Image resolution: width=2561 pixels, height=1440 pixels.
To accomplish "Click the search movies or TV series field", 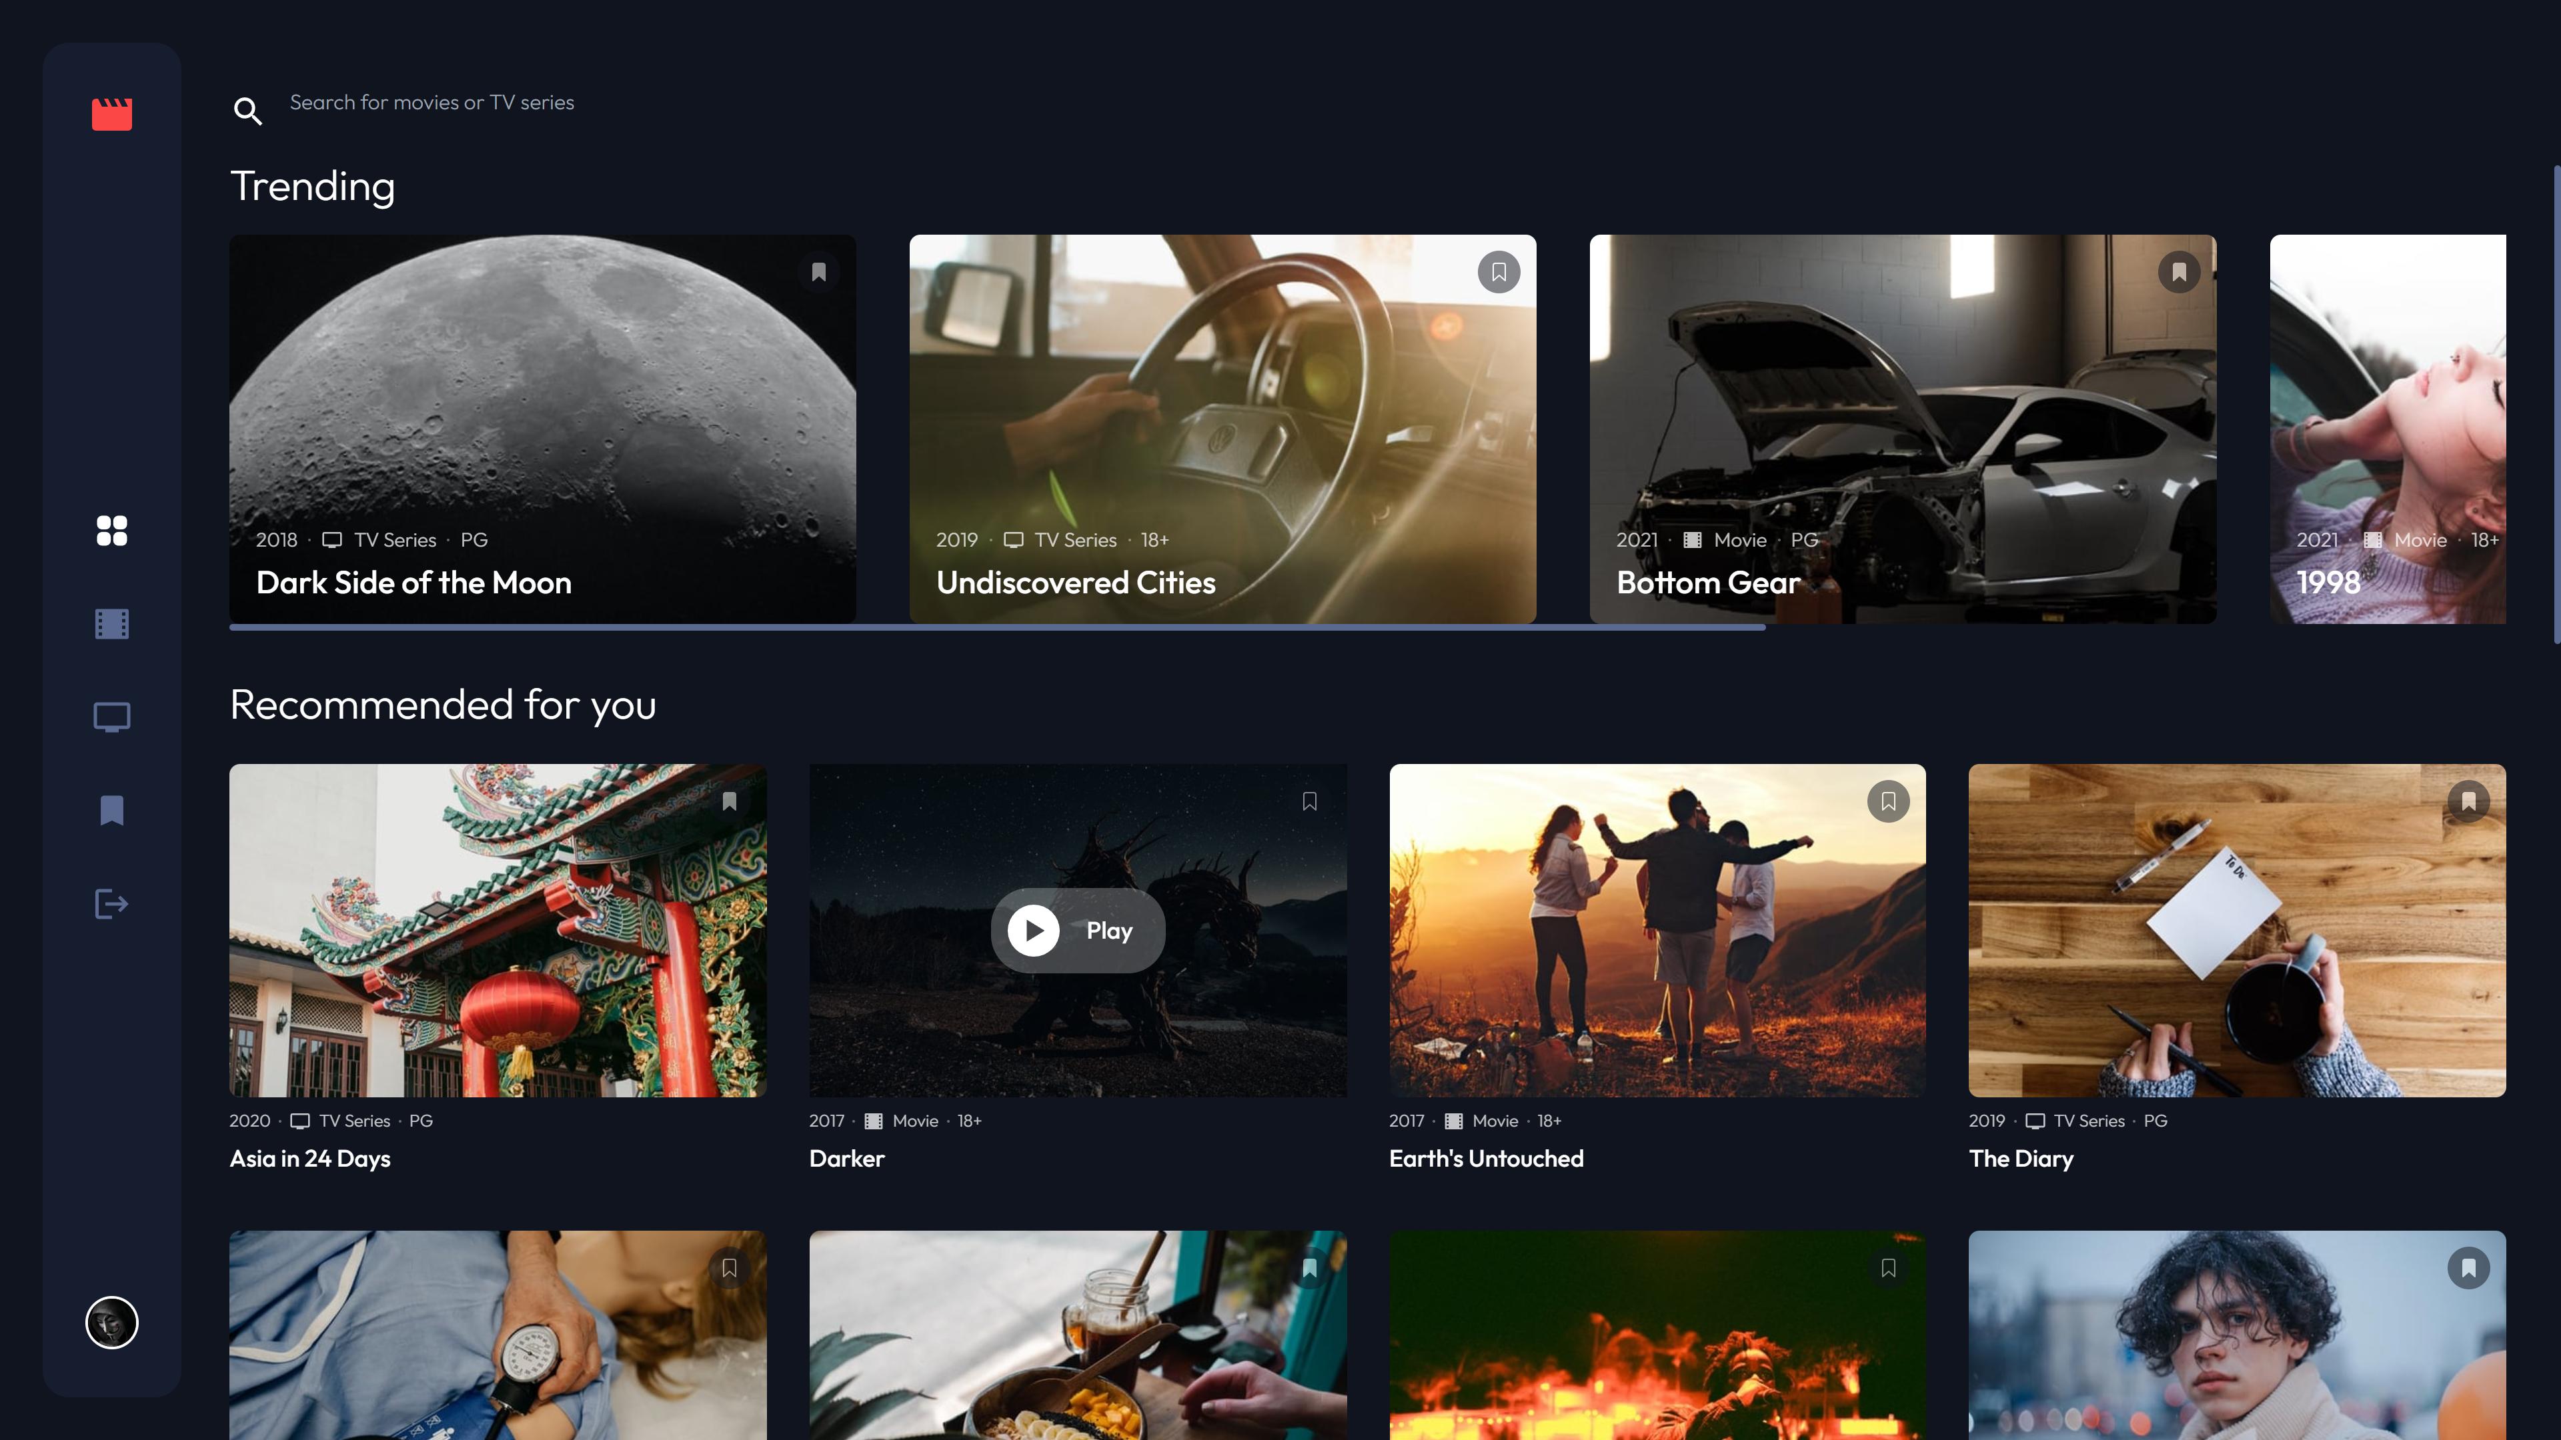I will click(432, 103).
